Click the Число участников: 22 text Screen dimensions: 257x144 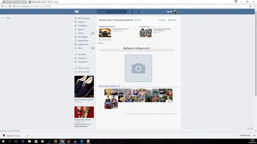click(109, 86)
